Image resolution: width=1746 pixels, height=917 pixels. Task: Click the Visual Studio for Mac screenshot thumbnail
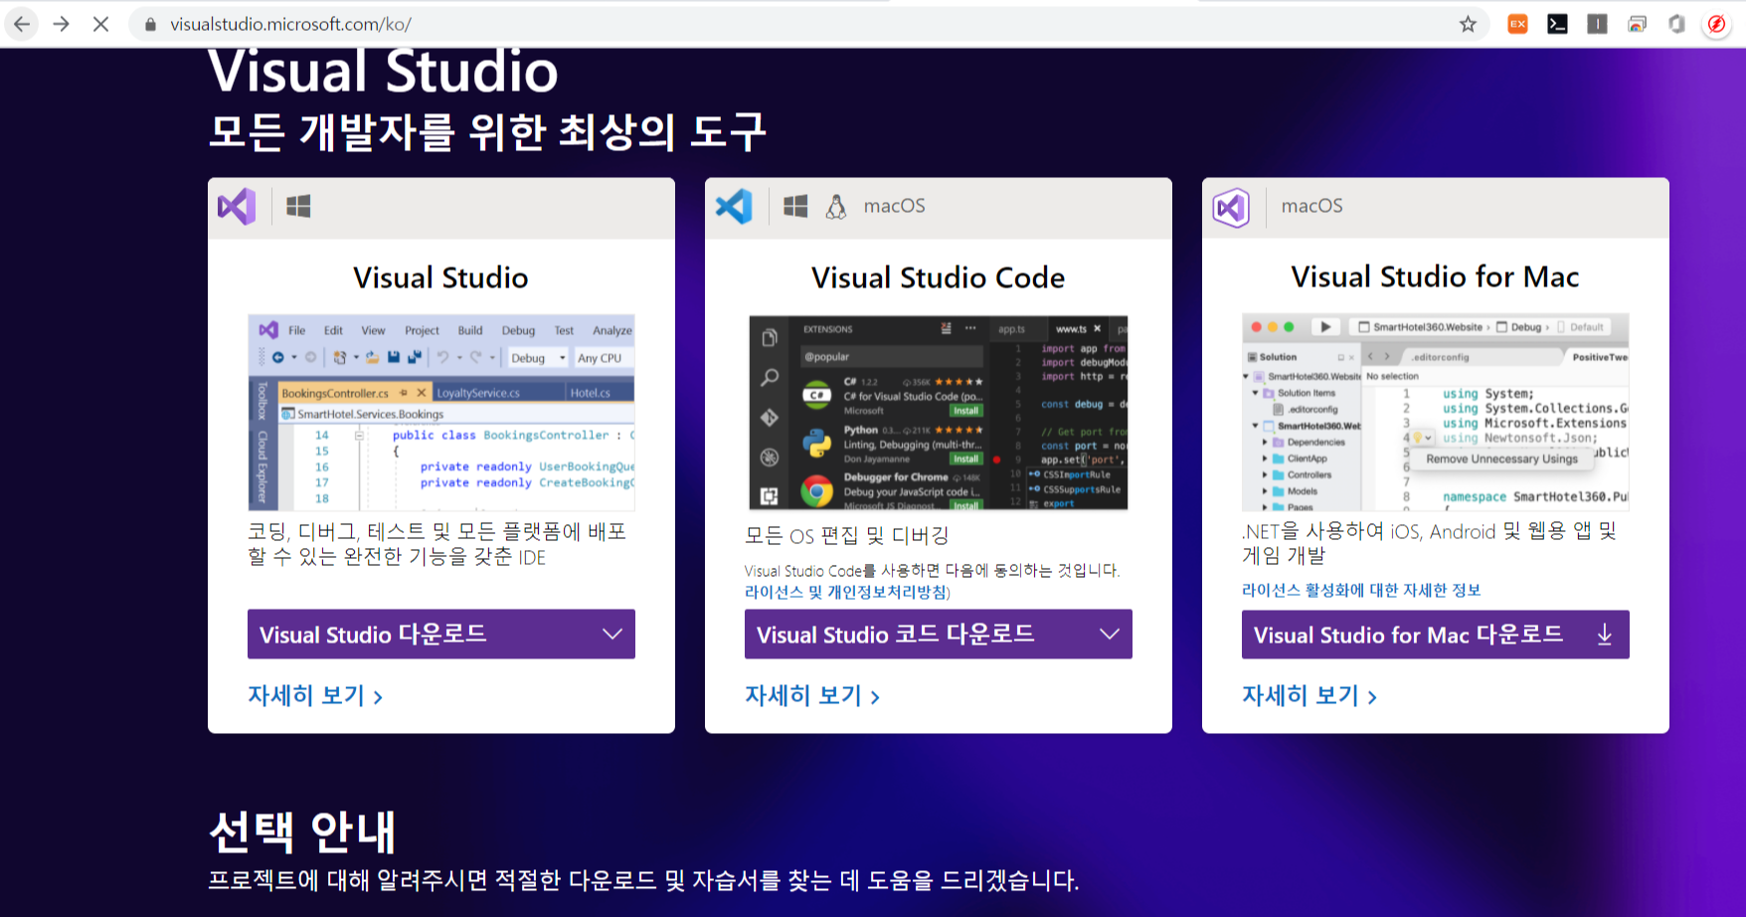click(1436, 412)
